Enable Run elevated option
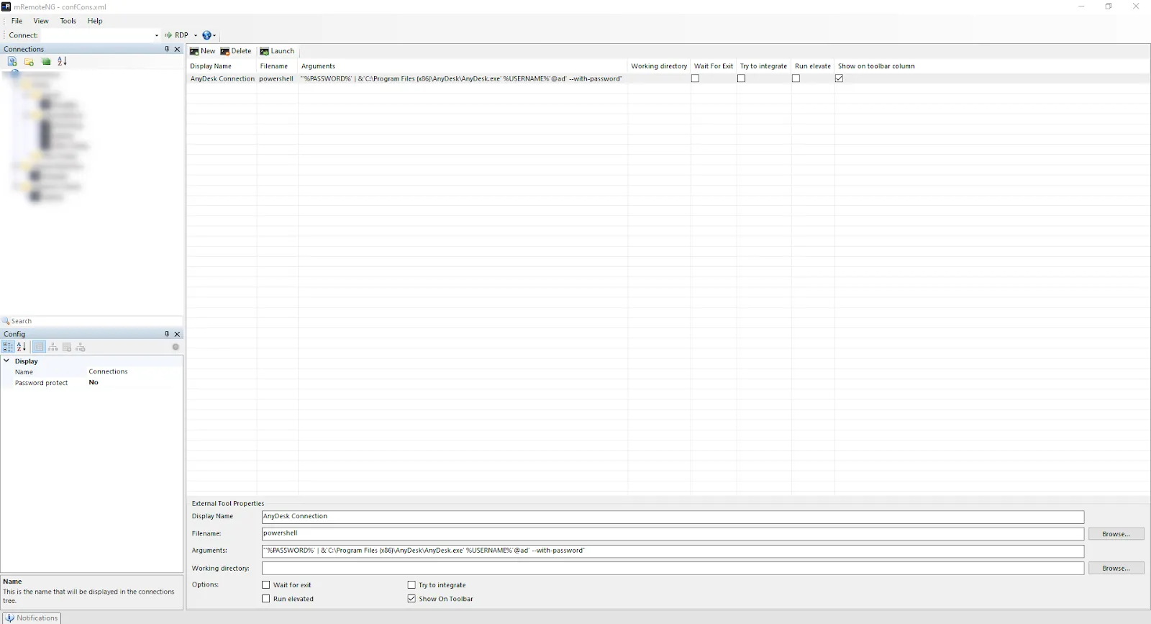Screen dimensions: 1151x624 pos(266,599)
